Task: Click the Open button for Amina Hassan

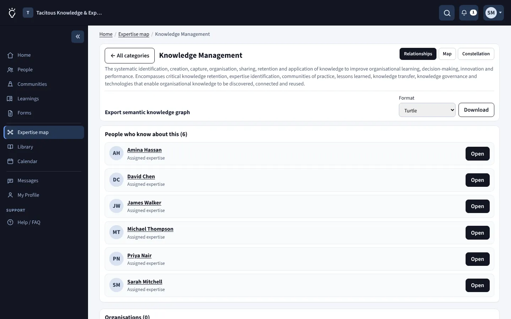Action: pyautogui.click(x=477, y=154)
